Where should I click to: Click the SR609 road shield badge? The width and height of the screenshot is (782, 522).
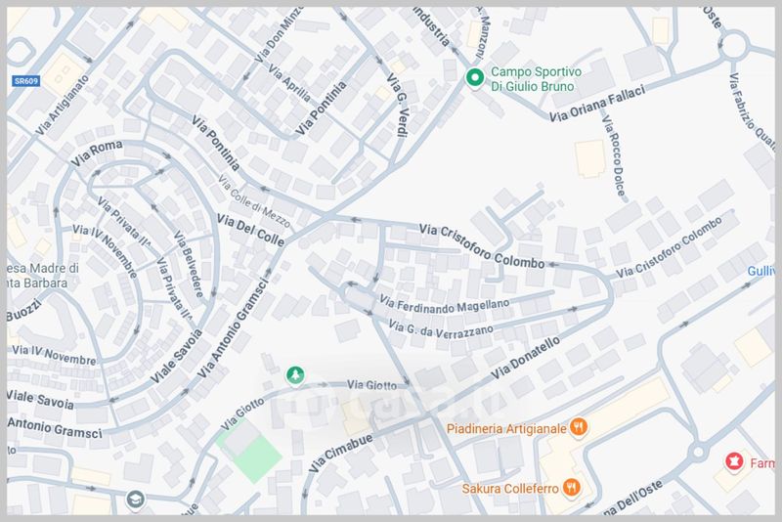tap(26, 81)
